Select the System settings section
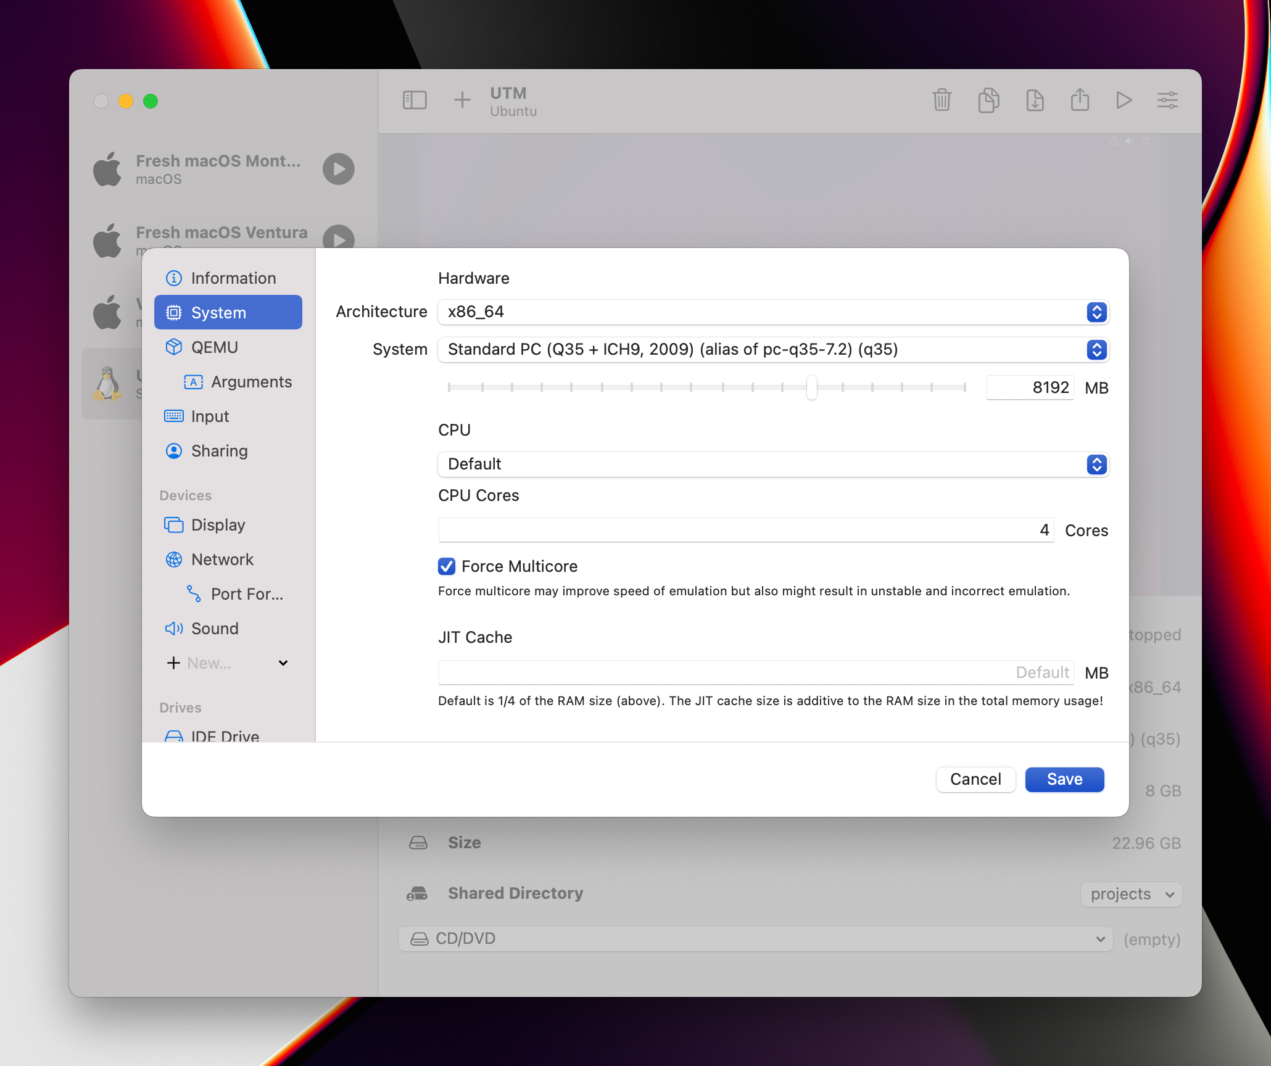 [x=228, y=313]
